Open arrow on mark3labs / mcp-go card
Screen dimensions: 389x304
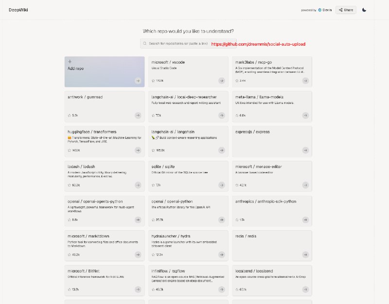[305, 81]
